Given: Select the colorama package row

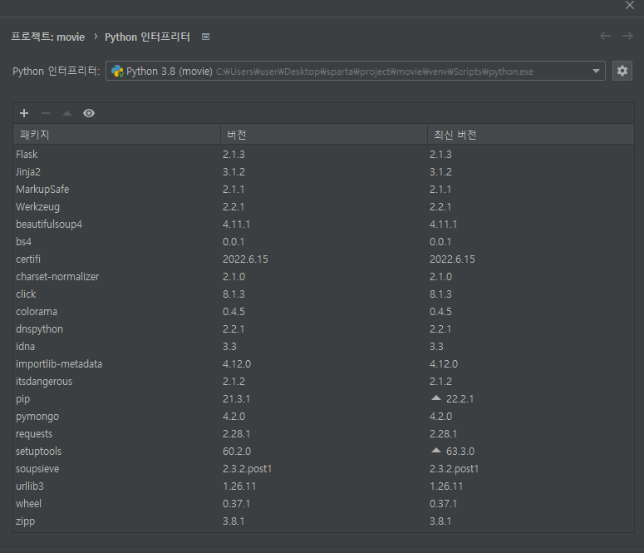Looking at the screenshot, I should tap(323, 312).
